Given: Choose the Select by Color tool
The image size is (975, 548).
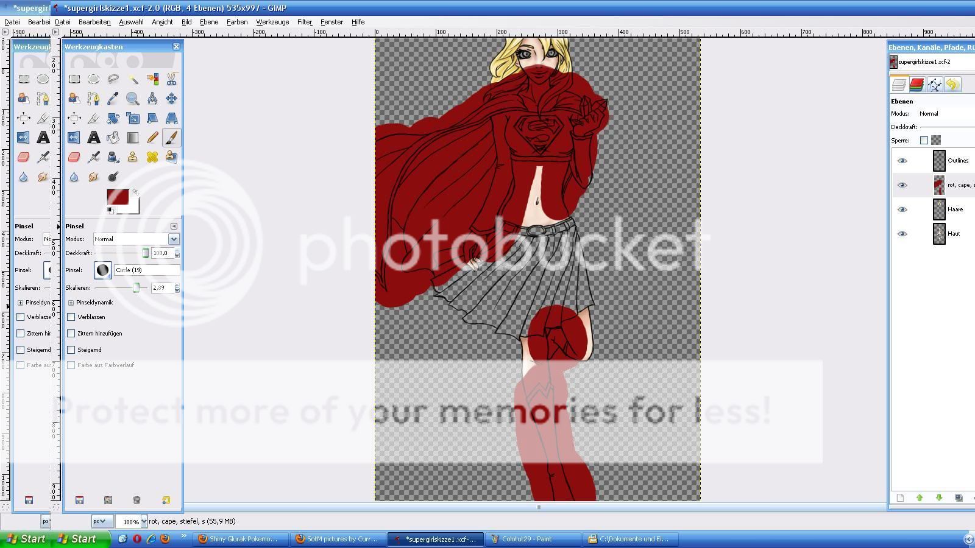Looking at the screenshot, I should pyautogui.click(x=152, y=79).
